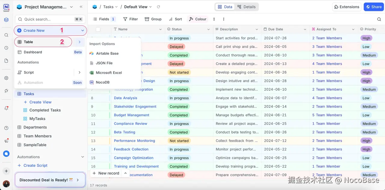This screenshot has width=385, height=190.
Task: Click the reload icon beside Default View
Action: tap(159, 7)
